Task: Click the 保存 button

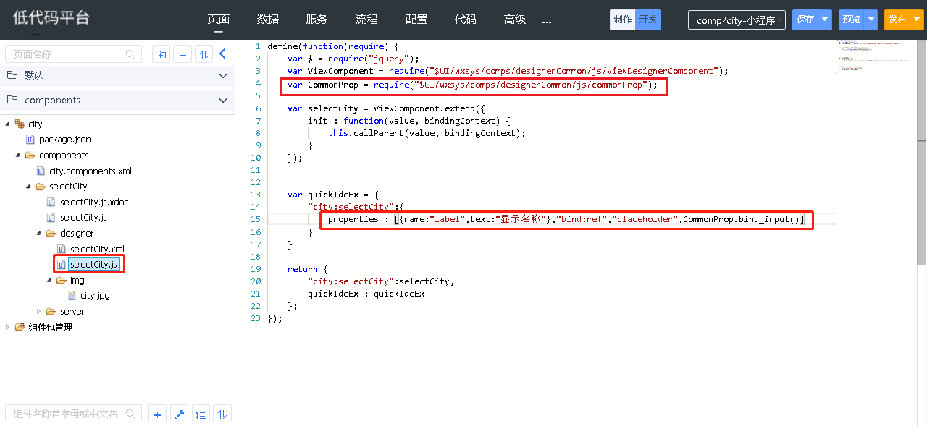Action: point(805,20)
